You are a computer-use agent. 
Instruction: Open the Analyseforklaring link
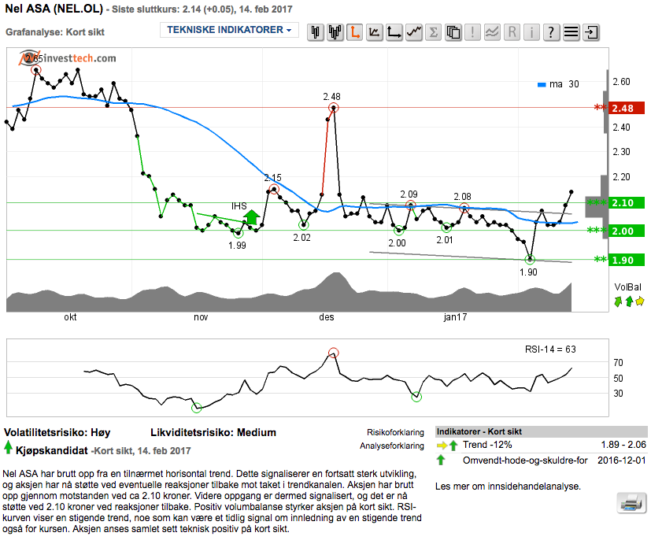tap(391, 446)
